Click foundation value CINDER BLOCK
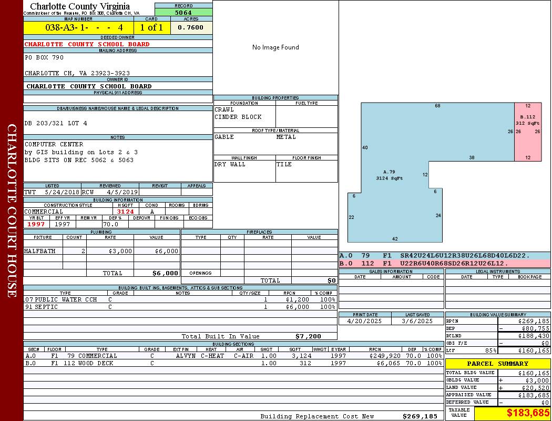 pyautogui.click(x=238, y=117)
